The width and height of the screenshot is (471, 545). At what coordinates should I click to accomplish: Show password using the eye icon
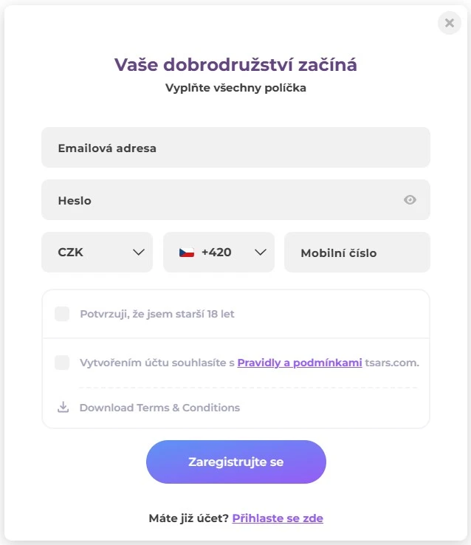(x=410, y=199)
